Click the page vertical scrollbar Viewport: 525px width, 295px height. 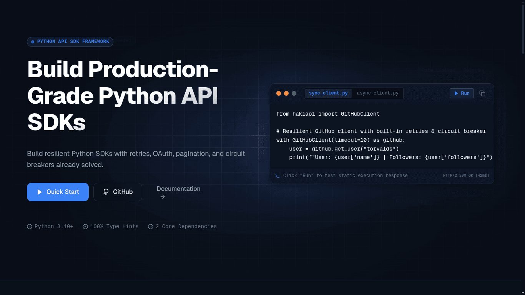coord(523,147)
